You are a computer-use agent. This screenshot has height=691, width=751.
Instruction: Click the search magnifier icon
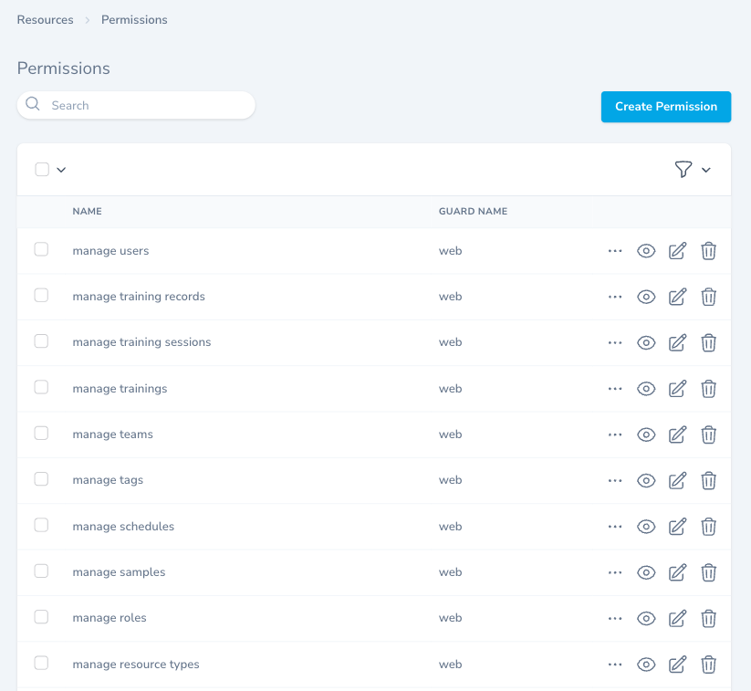33,105
